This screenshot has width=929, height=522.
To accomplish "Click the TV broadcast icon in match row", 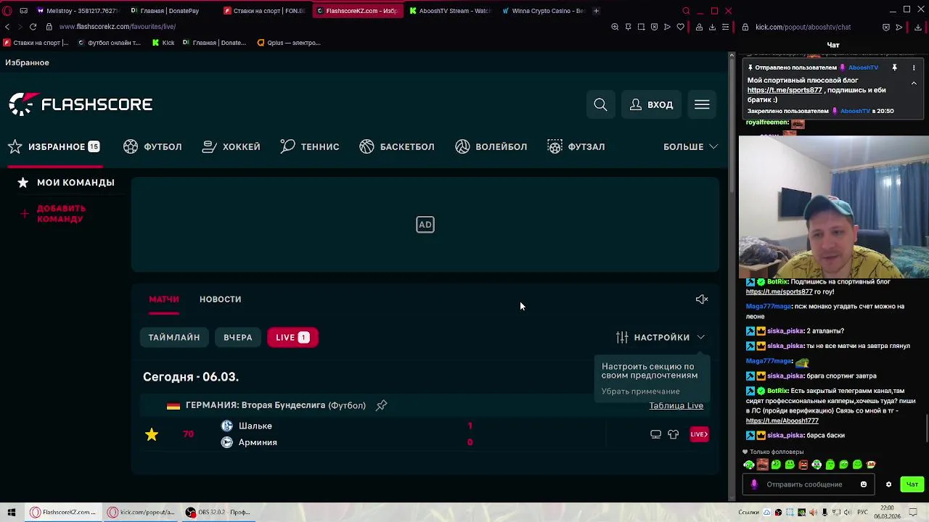I will click(655, 434).
